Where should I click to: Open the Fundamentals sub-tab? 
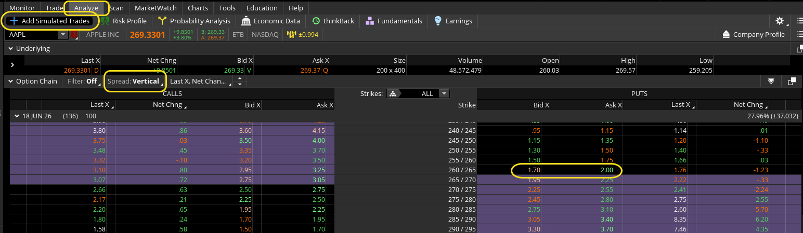394,21
